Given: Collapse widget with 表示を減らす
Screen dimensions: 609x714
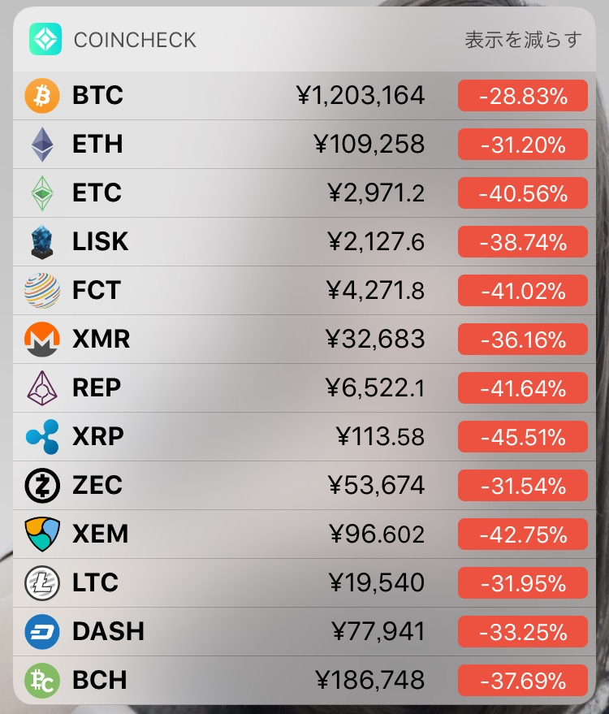Looking at the screenshot, I should (x=523, y=40).
